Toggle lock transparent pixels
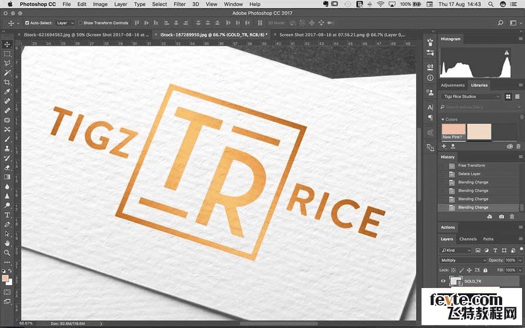Screen dimensions: 525x328 [x=453, y=270]
